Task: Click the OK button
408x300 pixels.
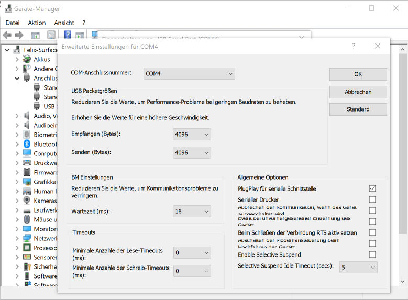Action: point(358,74)
